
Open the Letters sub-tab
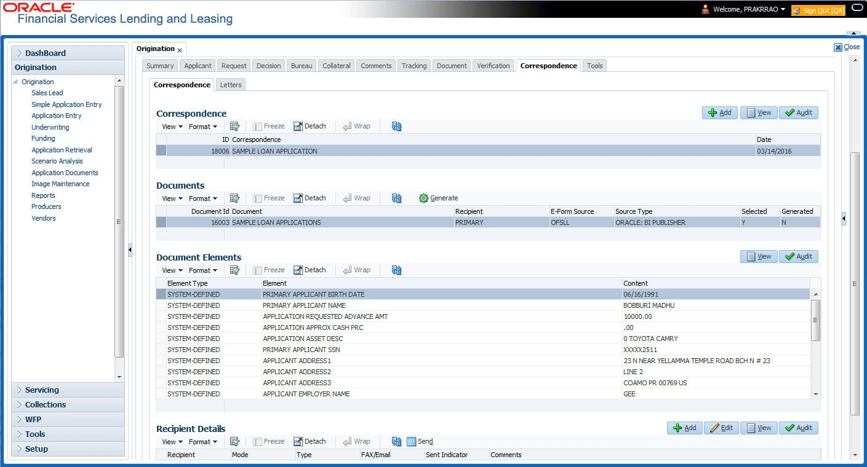click(x=231, y=85)
